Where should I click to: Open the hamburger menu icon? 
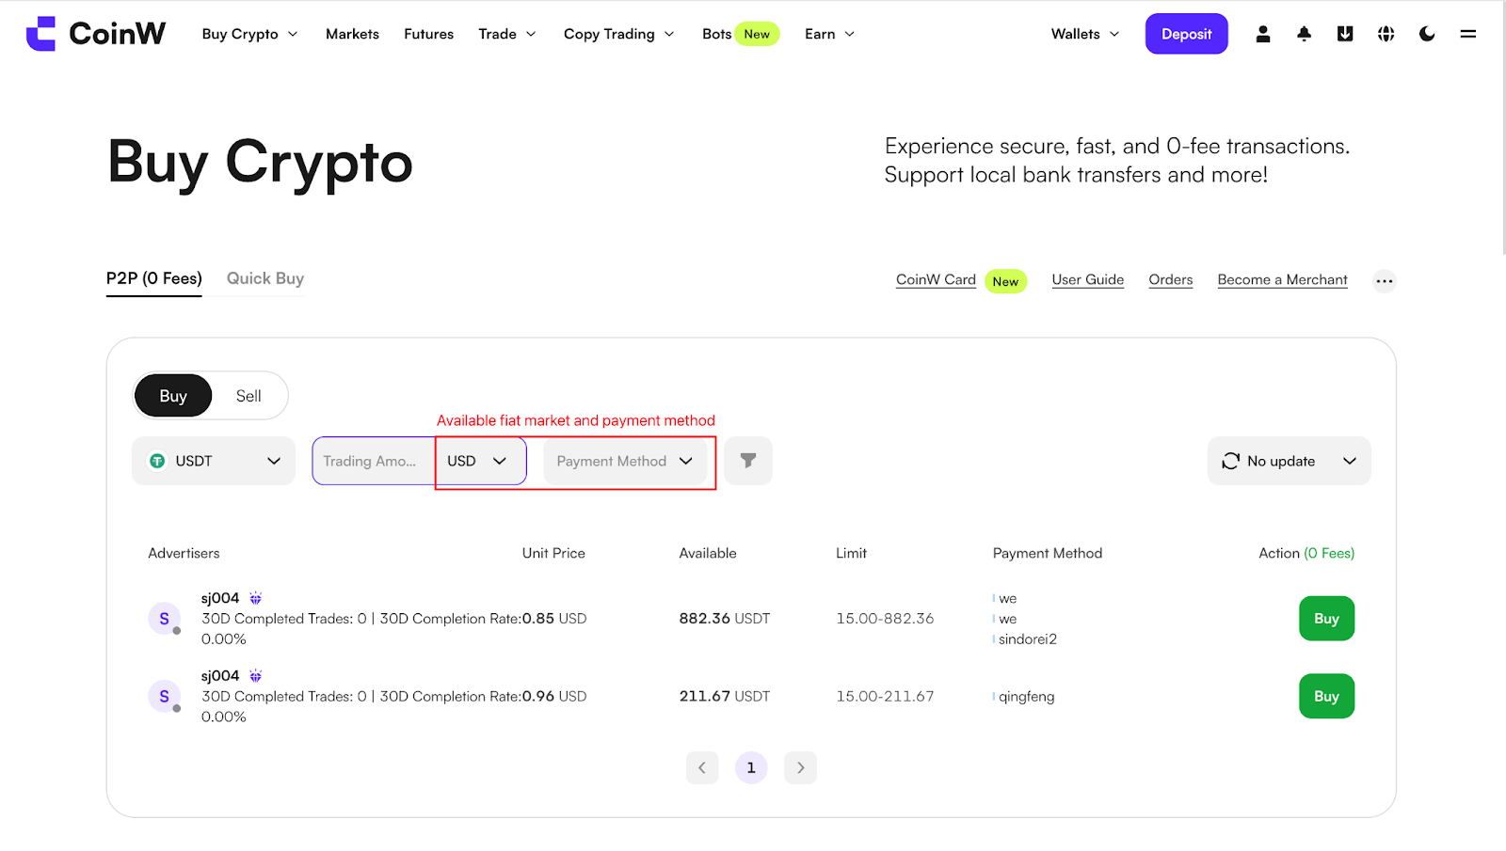1468,34
